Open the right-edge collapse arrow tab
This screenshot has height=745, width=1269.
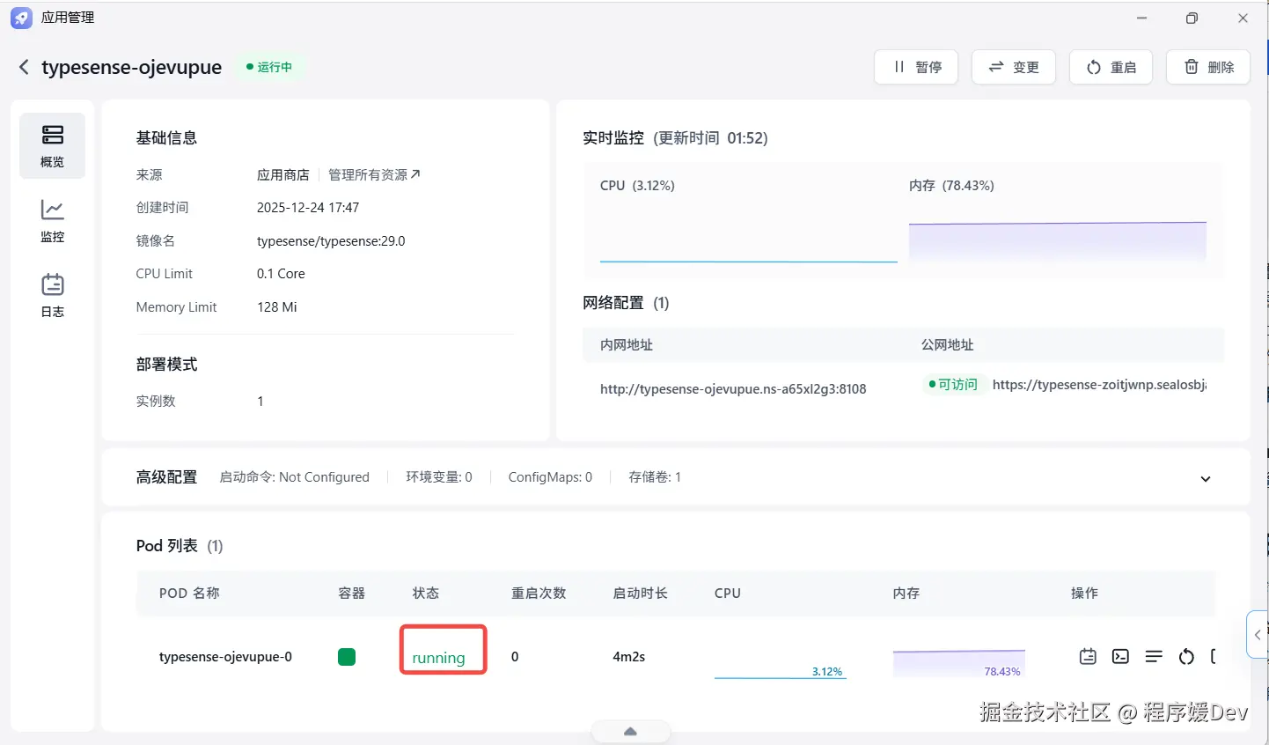point(1258,634)
